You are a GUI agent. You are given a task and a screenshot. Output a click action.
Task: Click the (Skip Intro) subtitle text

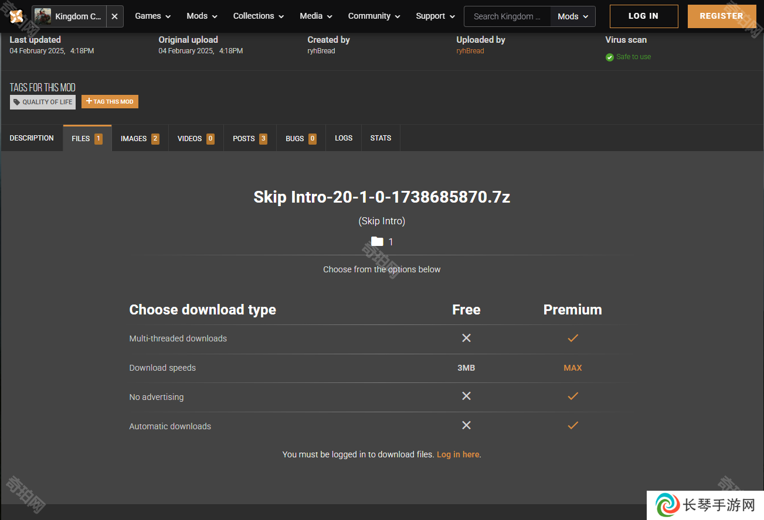(x=382, y=221)
